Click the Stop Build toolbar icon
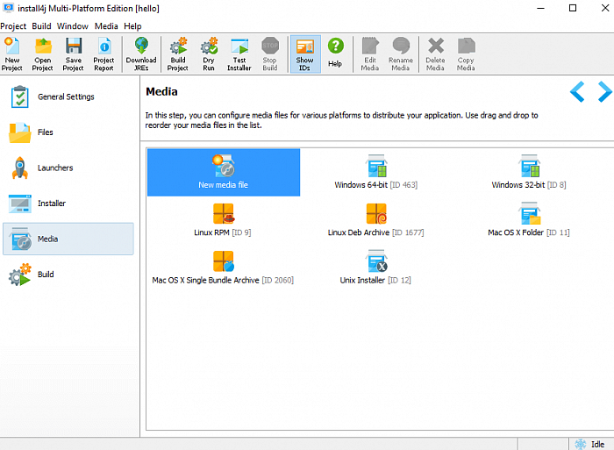This screenshot has height=450, width=614. 270,54
